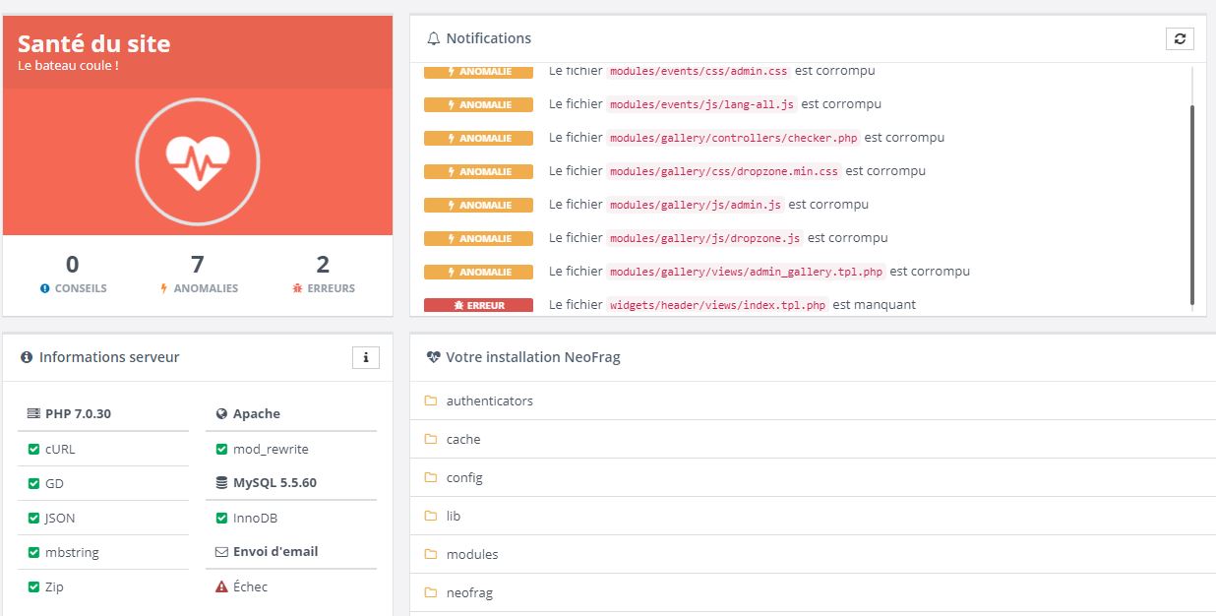Select path modules/gallery/js/dropzone.js
This screenshot has height=616, width=1216.
(x=705, y=238)
